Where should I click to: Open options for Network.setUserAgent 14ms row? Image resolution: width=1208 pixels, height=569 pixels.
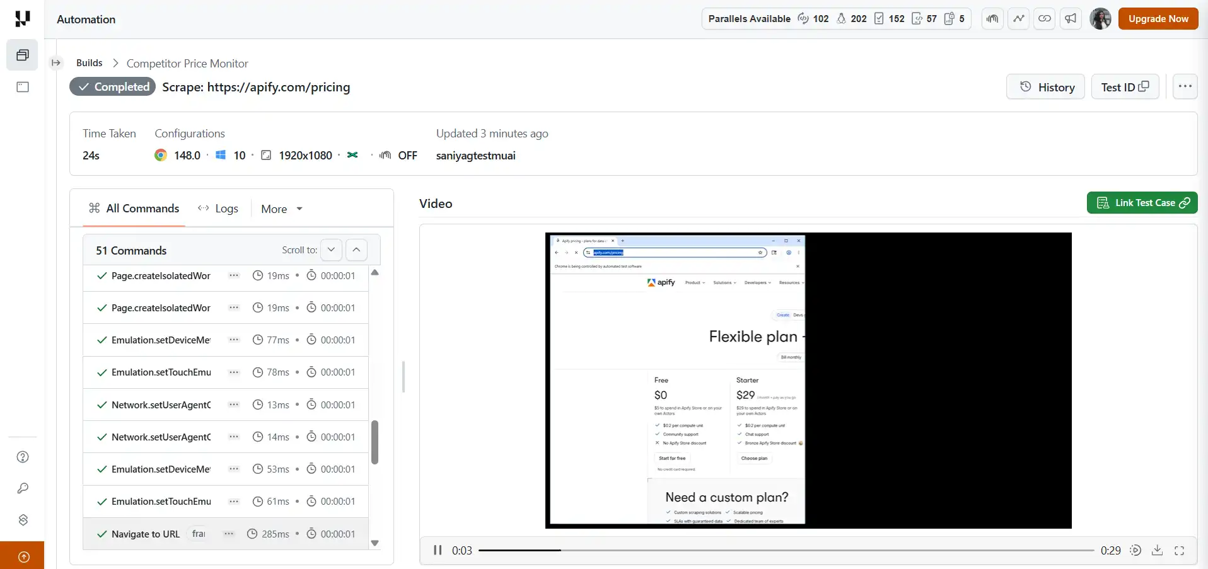234,437
